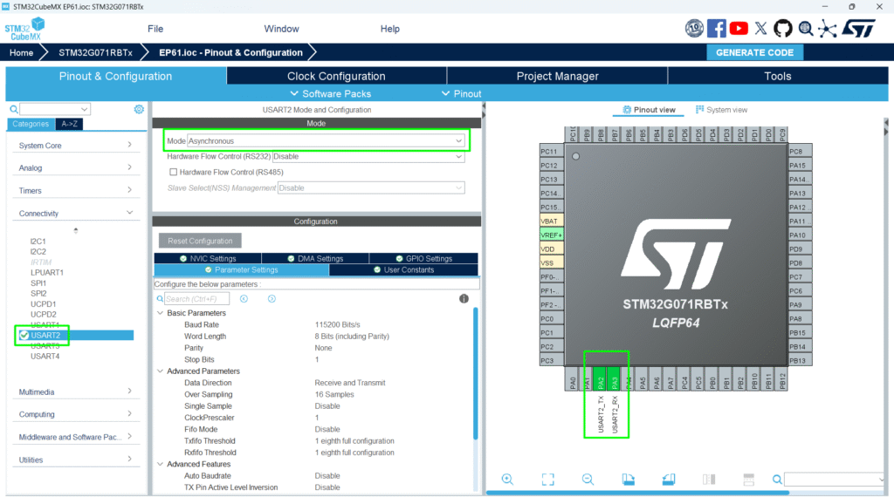Enable Hardware Flow Control (RS485) checkbox
894x497 pixels.
pos(174,172)
